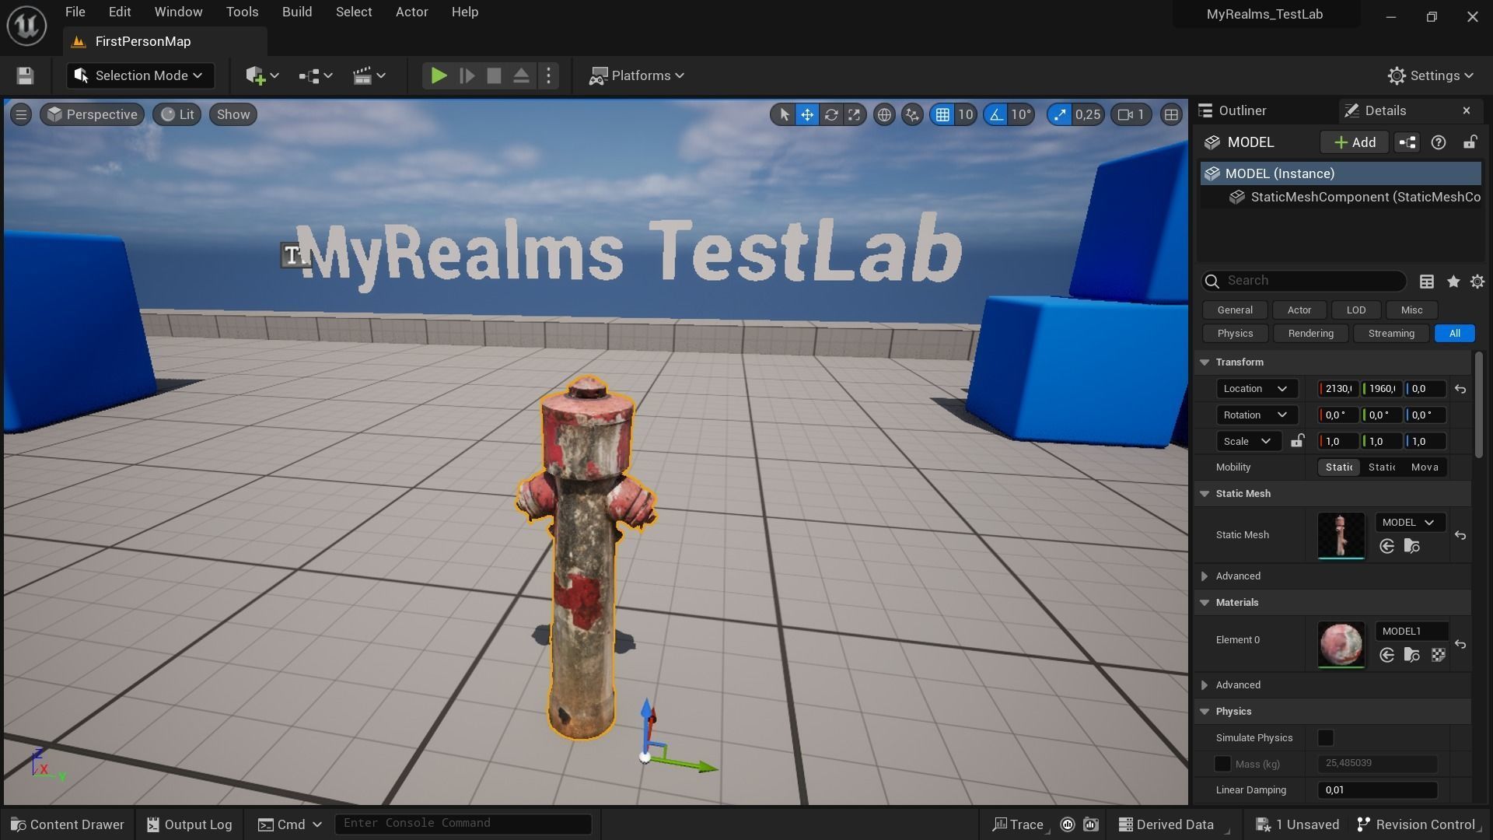Toggle viewport layout maximize icon
The width and height of the screenshot is (1493, 840).
point(1171,114)
